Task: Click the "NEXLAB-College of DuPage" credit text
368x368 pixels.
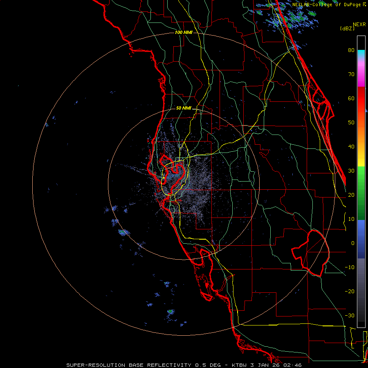Action: pyautogui.click(x=326, y=4)
